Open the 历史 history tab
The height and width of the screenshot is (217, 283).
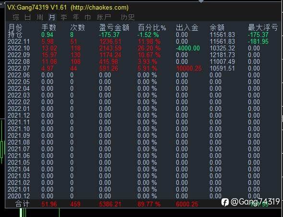point(128,17)
